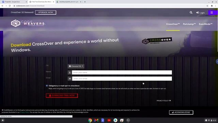Close the Google Docs tab
Viewport: 218px width, 123px height.
26,2
